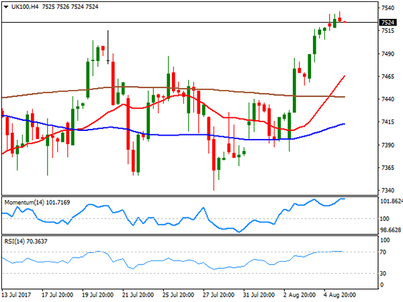The image size is (403, 302).
Task: Click the Momentum scale value 101.8624
Action: (x=392, y=201)
